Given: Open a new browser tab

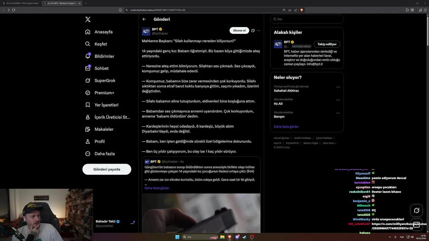Looking at the screenshot, I should coord(85,3).
